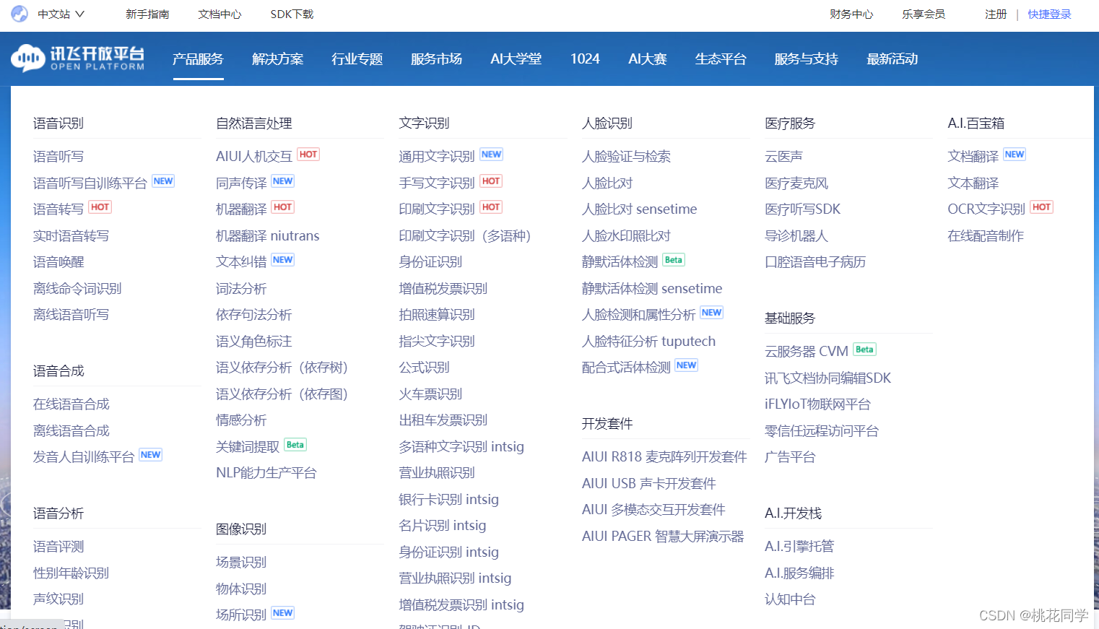Open 认知中台 product link
This screenshot has height=629, width=1099.
790,599
